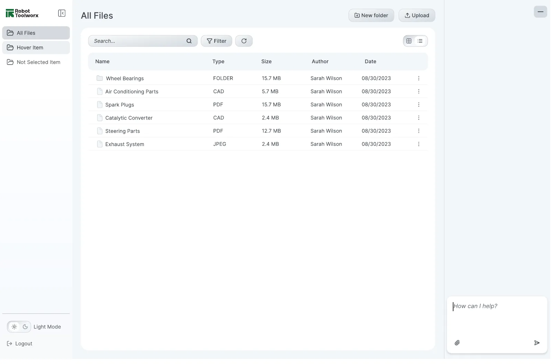Click the attachment paperclip icon

(x=457, y=343)
